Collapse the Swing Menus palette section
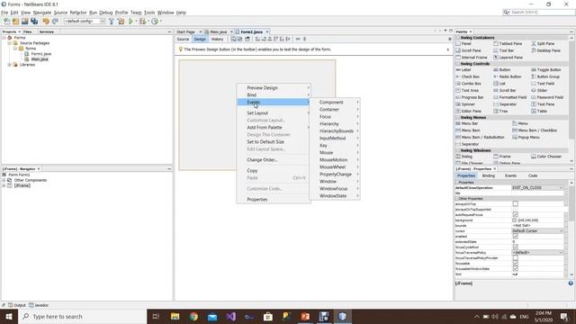 pyautogui.click(x=458, y=118)
